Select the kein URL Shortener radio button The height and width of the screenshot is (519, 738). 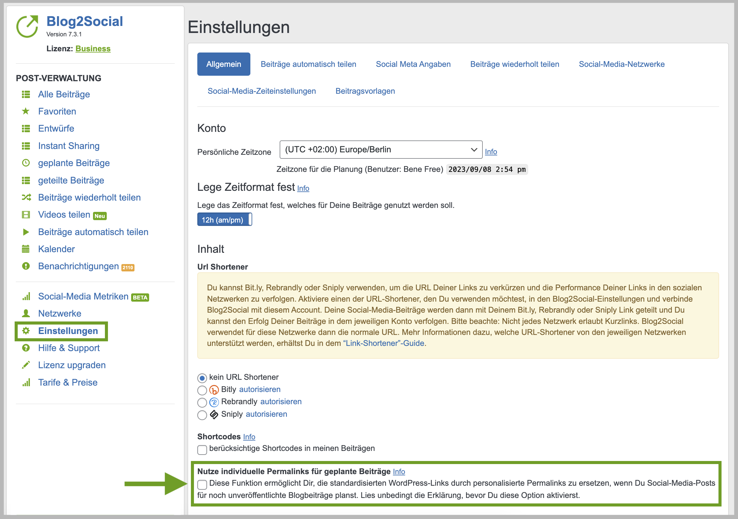click(202, 378)
